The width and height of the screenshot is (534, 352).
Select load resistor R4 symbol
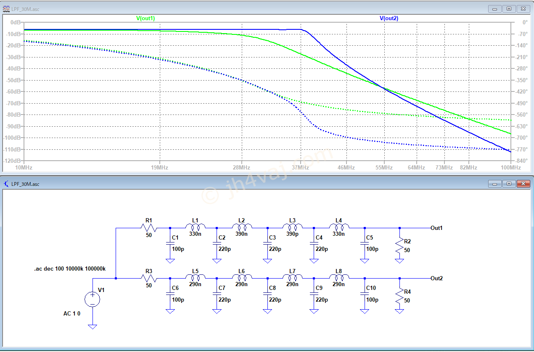(399, 296)
